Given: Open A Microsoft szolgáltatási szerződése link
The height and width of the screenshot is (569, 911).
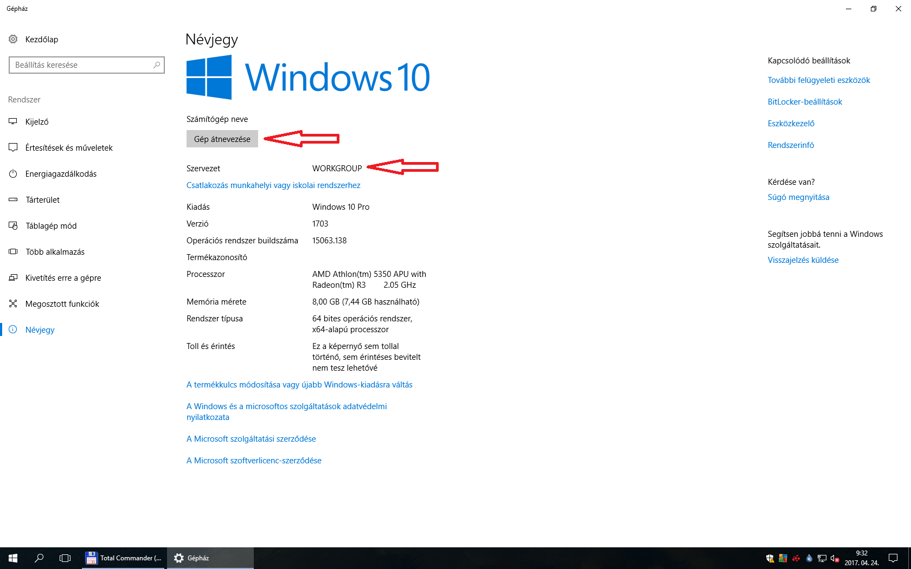Looking at the screenshot, I should [x=251, y=439].
